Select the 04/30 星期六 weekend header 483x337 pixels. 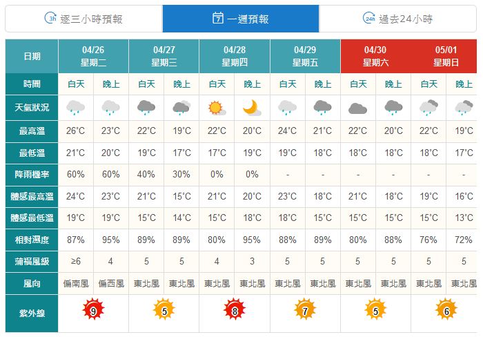375,56
